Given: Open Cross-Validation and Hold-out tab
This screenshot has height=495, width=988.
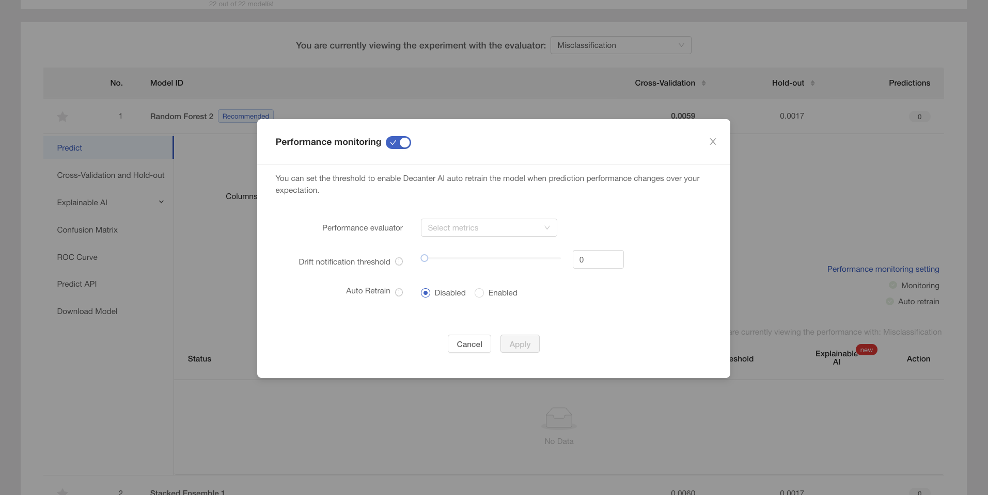Looking at the screenshot, I should coord(111,175).
